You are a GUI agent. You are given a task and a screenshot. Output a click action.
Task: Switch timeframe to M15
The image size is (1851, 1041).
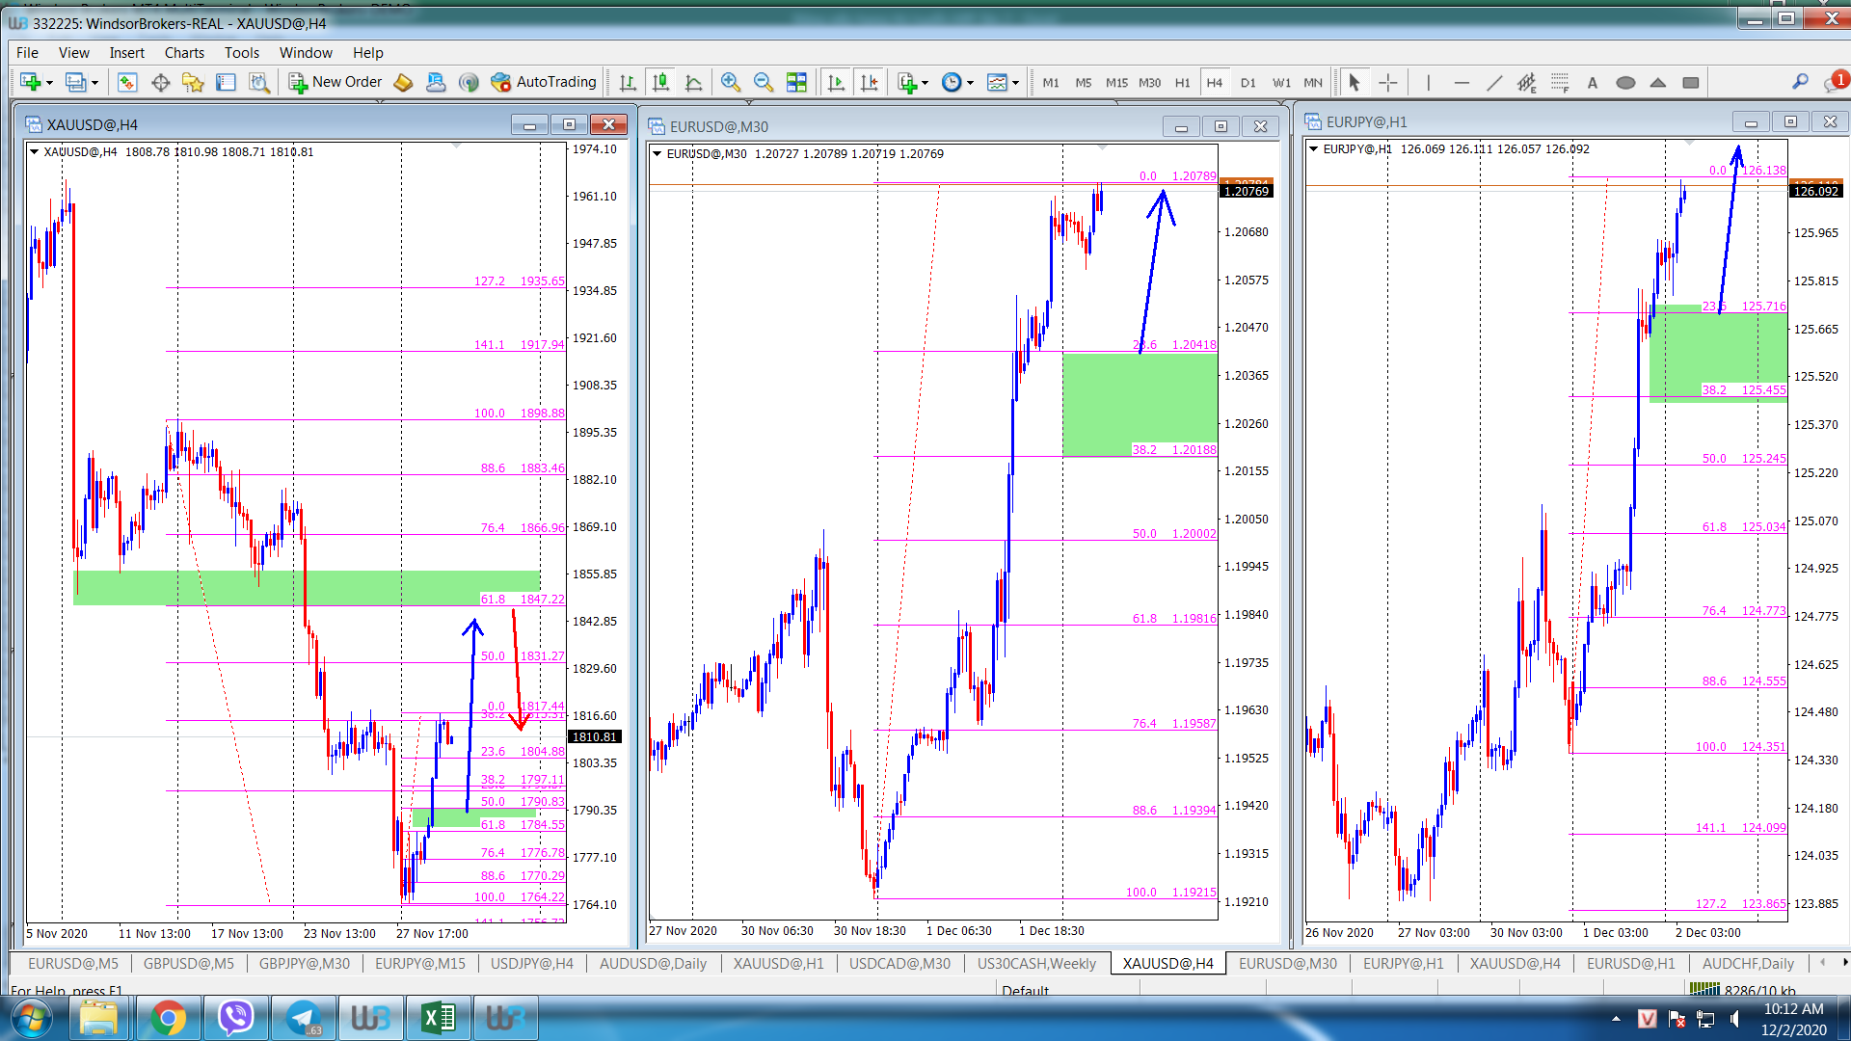click(x=1116, y=83)
